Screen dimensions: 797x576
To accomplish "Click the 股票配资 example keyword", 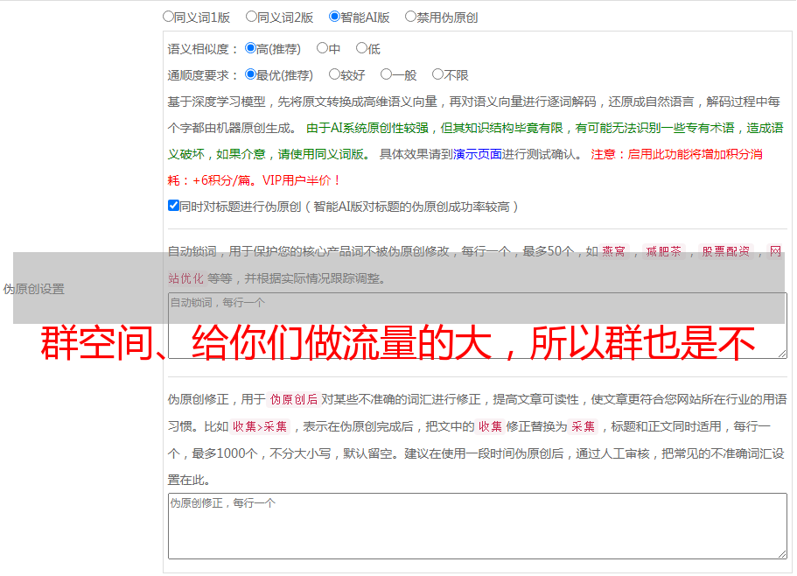I will pyautogui.click(x=726, y=251).
